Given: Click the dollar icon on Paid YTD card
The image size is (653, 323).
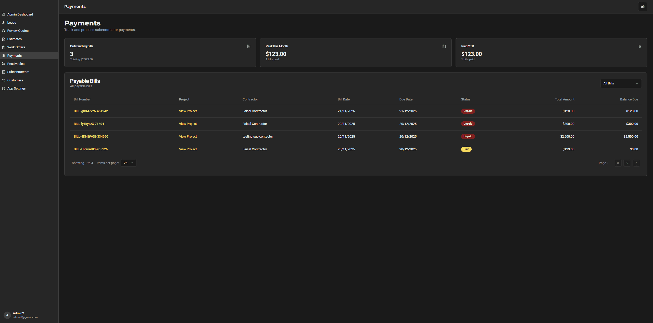Looking at the screenshot, I should click(640, 46).
